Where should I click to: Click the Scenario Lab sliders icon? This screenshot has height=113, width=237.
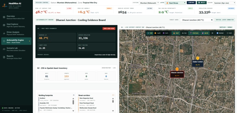[4, 49]
